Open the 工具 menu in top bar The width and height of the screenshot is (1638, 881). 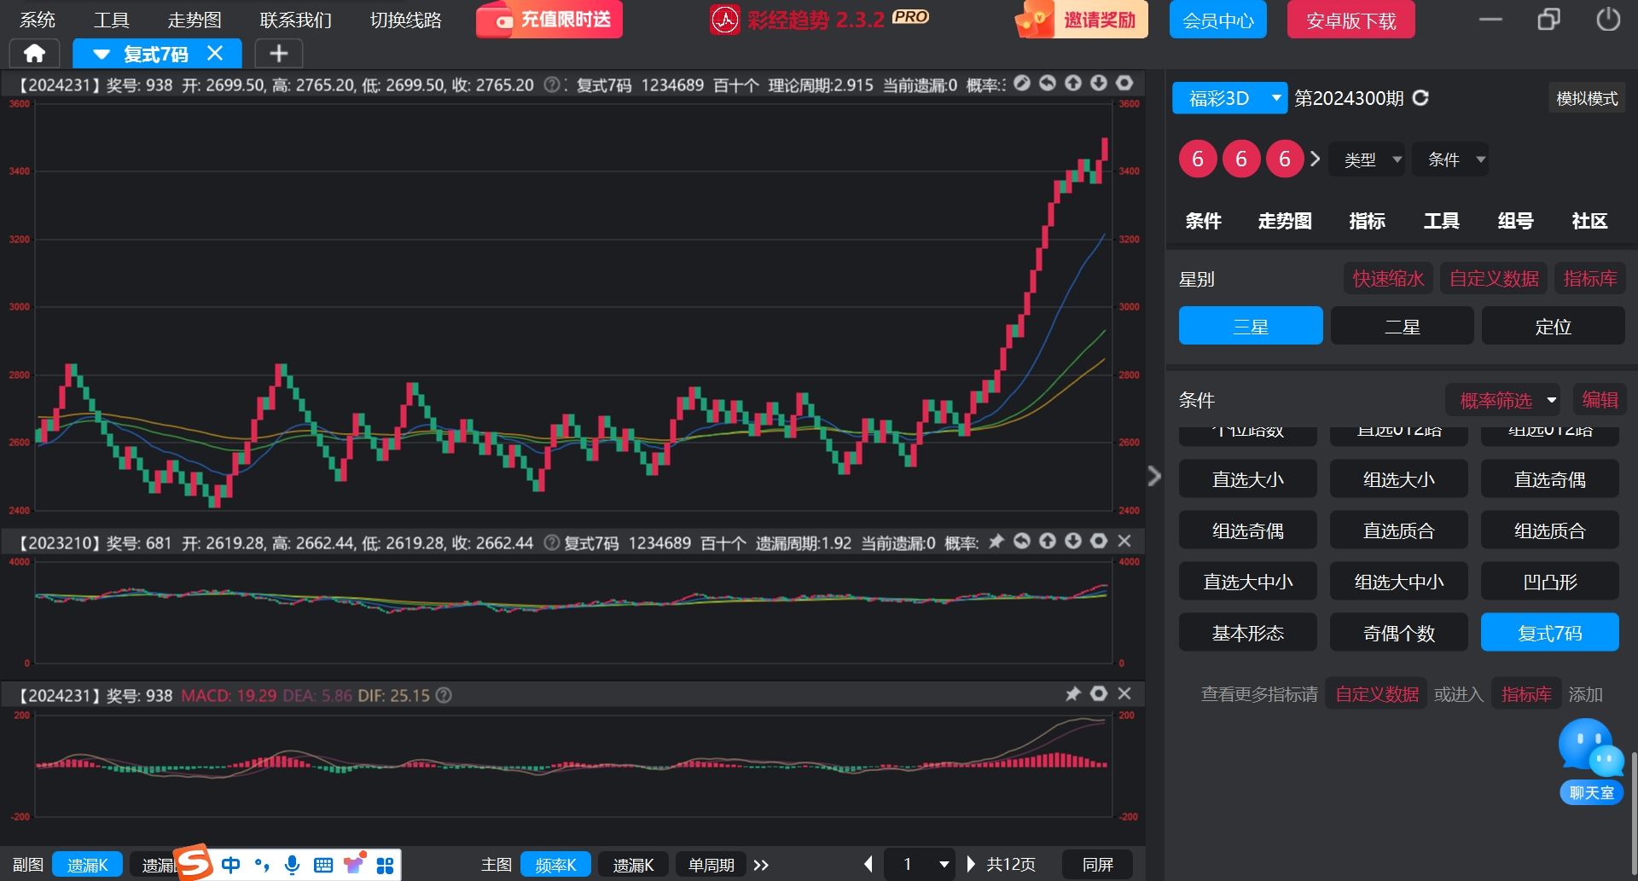(x=111, y=20)
